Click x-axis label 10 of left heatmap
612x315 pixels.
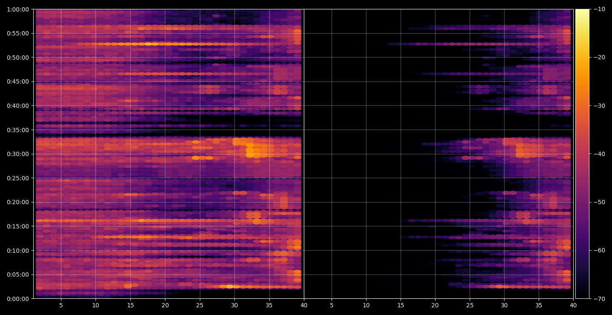(x=95, y=305)
